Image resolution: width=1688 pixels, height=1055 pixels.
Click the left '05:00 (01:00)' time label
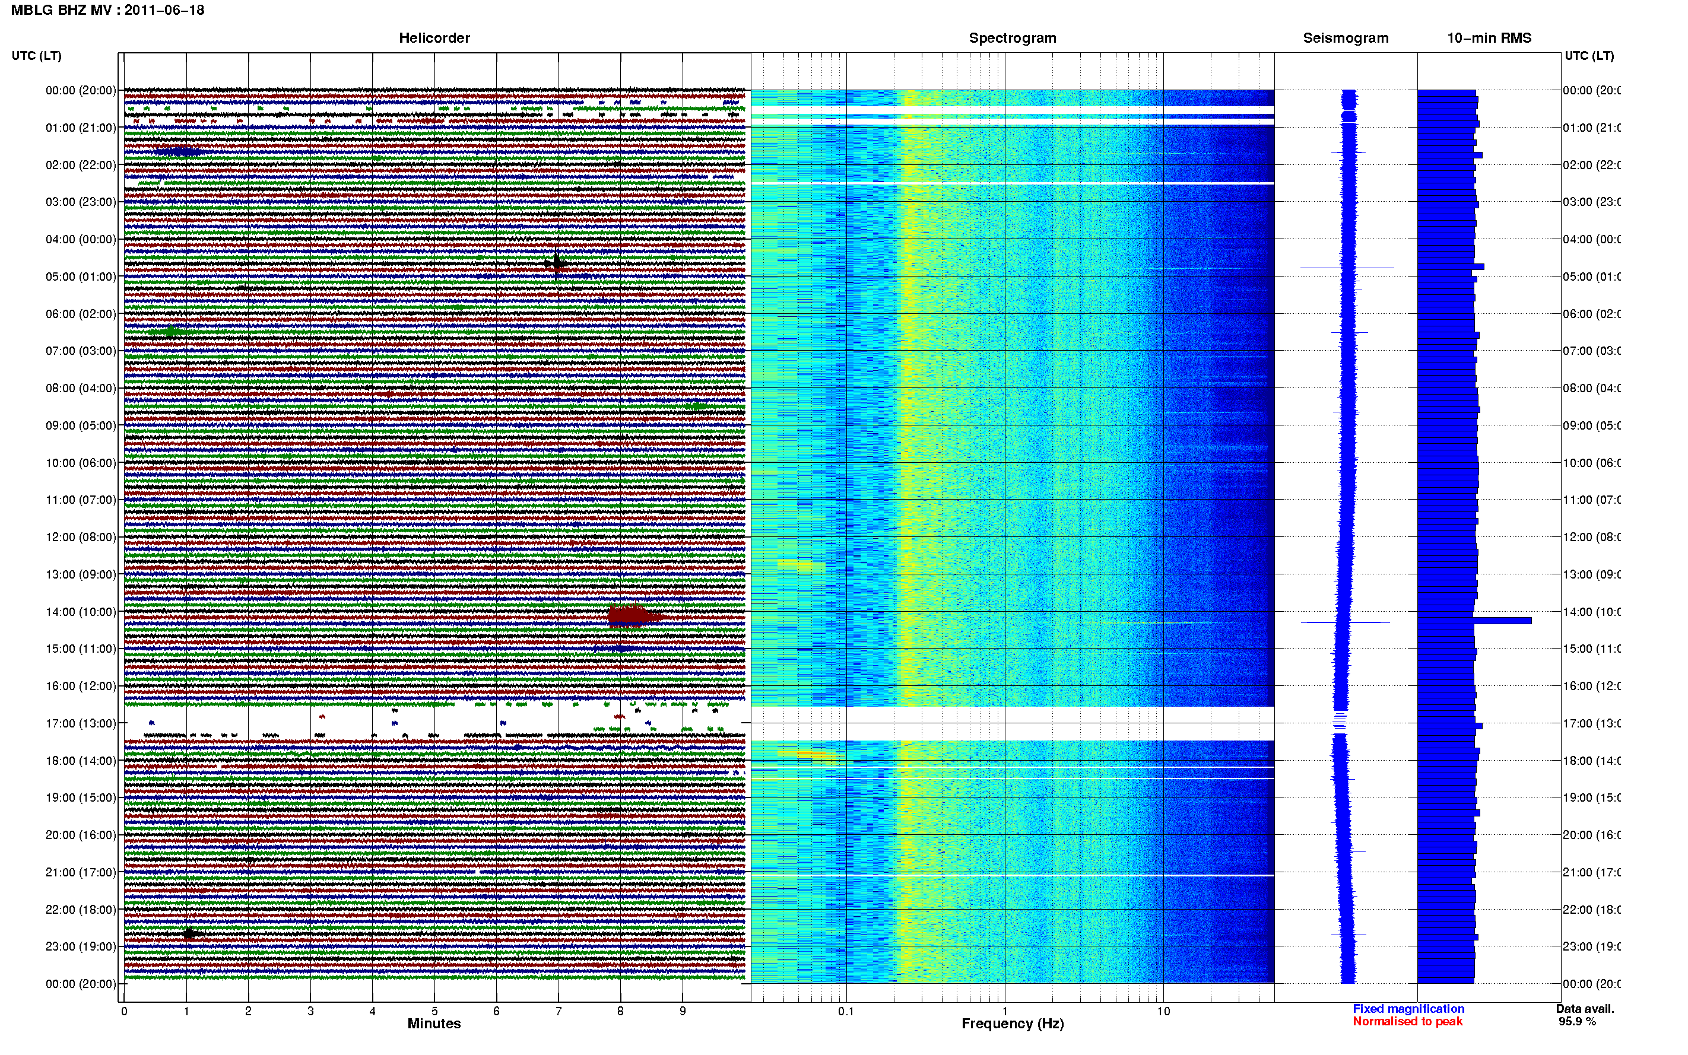click(x=81, y=277)
